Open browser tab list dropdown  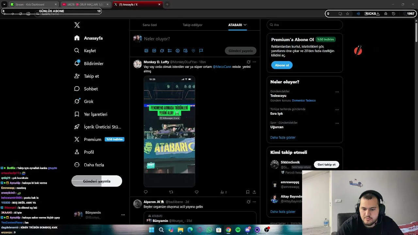[4, 4]
